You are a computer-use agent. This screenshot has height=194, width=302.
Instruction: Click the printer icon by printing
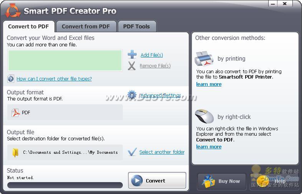(x=204, y=59)
